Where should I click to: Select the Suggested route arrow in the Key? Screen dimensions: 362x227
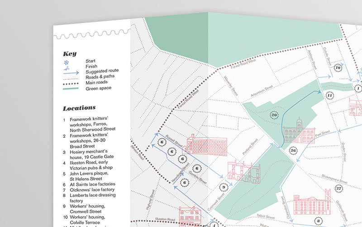pyautogui.click(x=71, y=72)
